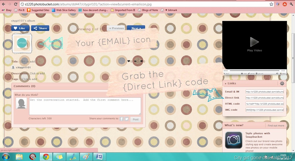Click the 'Find out more' link
Screen dimensions: 295x161
(276, 126)
